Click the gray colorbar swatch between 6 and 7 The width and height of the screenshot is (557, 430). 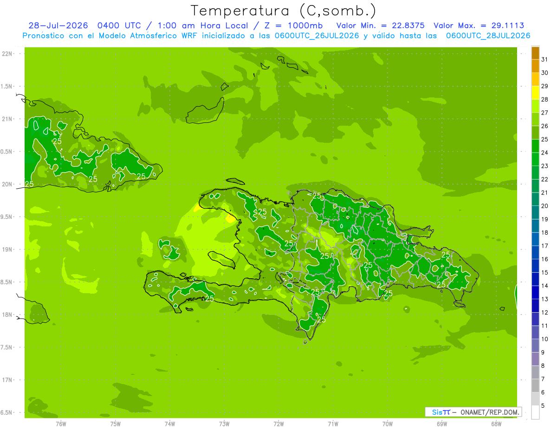(x=535, y=385)
